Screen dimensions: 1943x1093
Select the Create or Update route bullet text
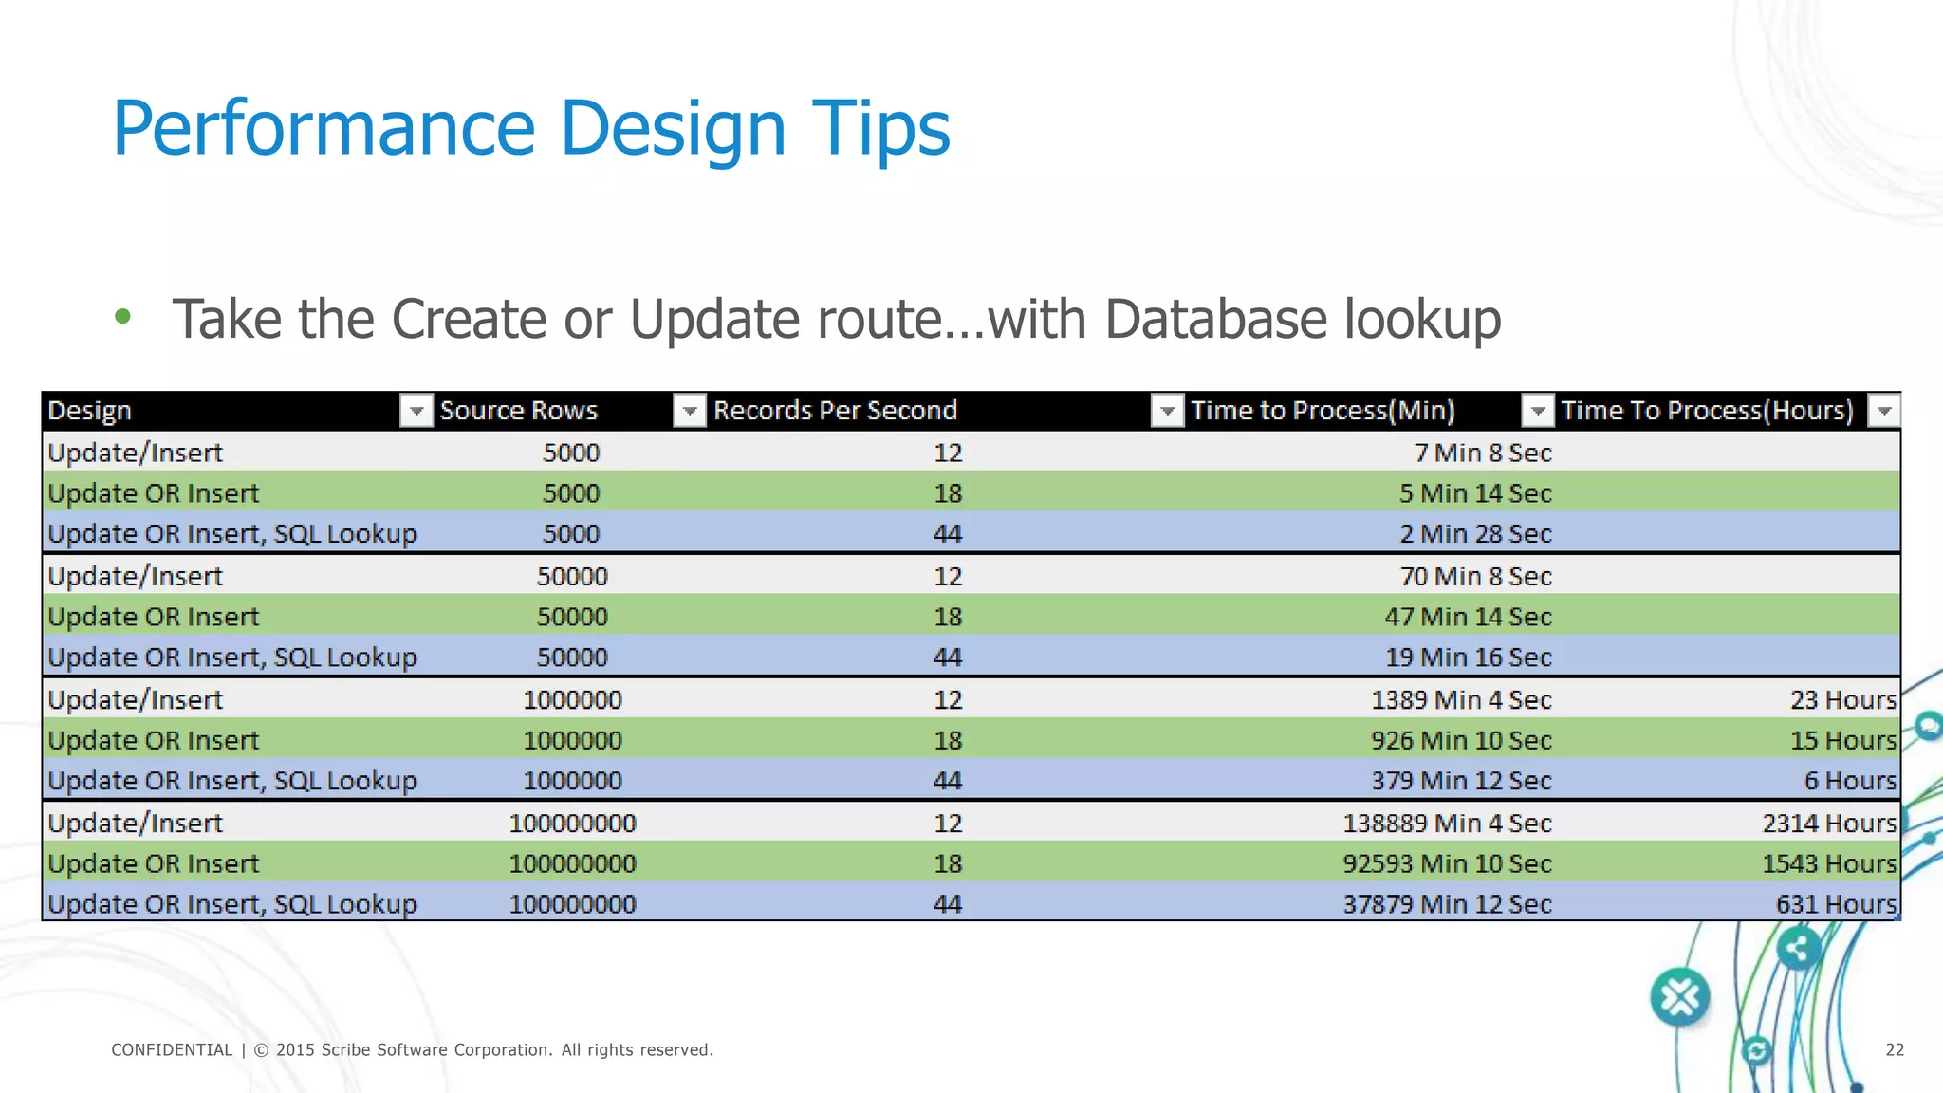836,319
